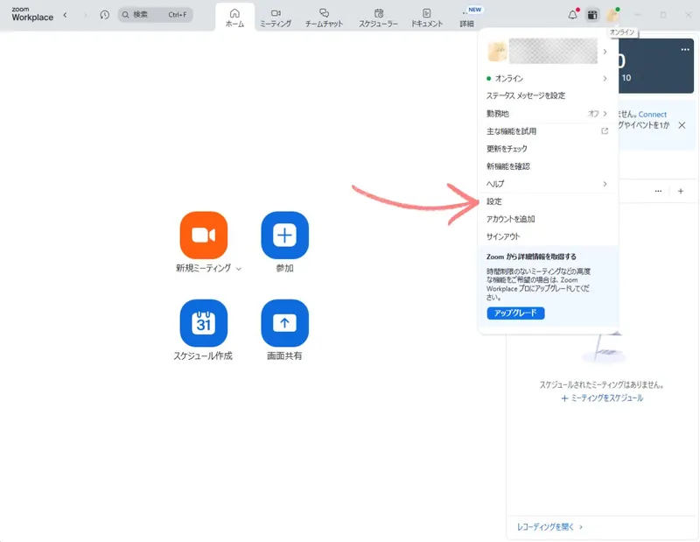Open the notifications bell icon
Image resolution: width=700 pixels, height=542 pixels.
pyautogui.click(x=573, y=15)
